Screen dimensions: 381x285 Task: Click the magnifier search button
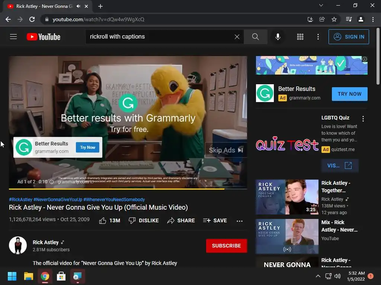click(255, 37)
